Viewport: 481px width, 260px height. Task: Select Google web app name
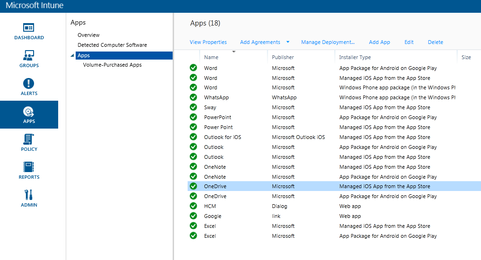point(212,216)
